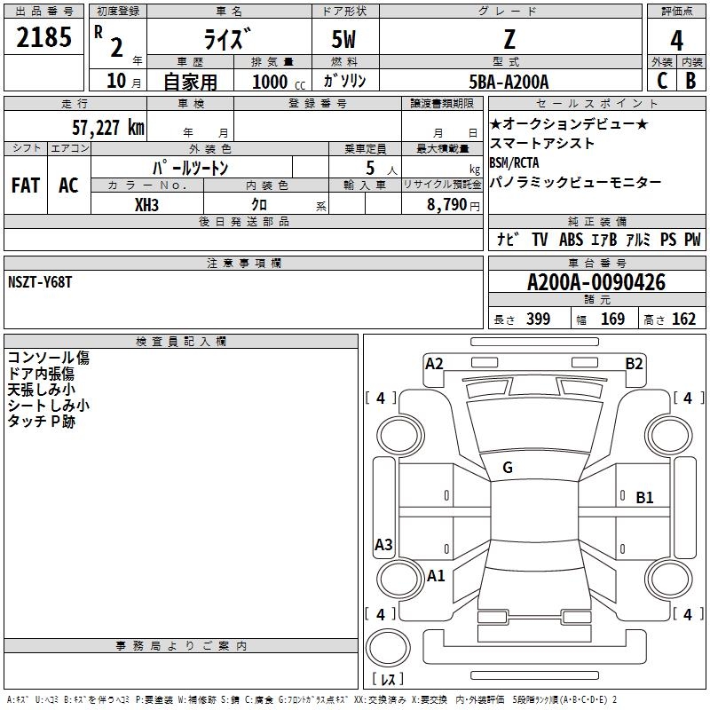Select the A3 scratch marker on sill
The image size is (710, 710).
coord(383,544)
